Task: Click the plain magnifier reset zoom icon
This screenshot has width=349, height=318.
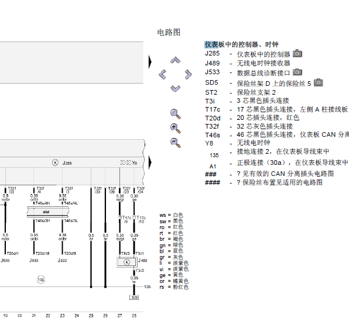Action: pyautogui.click(x=176, y=114)
